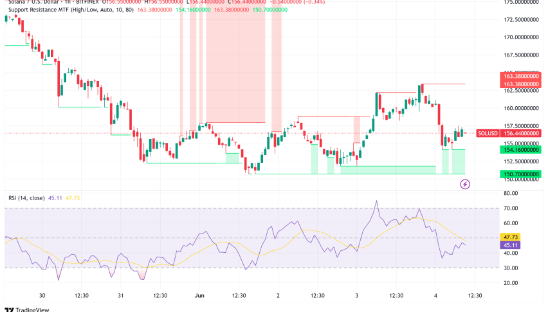This screenshot has height=312, width=548.
Task: Click the upper red 163.38000000 resistance label
Action: pyautogui.click(x=521, y=76)
